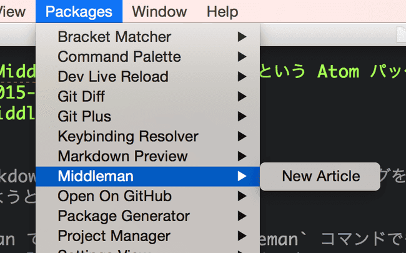
Task: Expand the Git Plus submenu arrow
Action: tap(242, 116)
